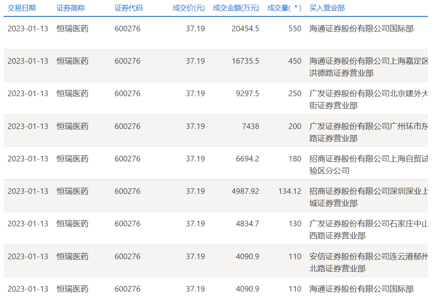Select amount value 6694.2

247,159
